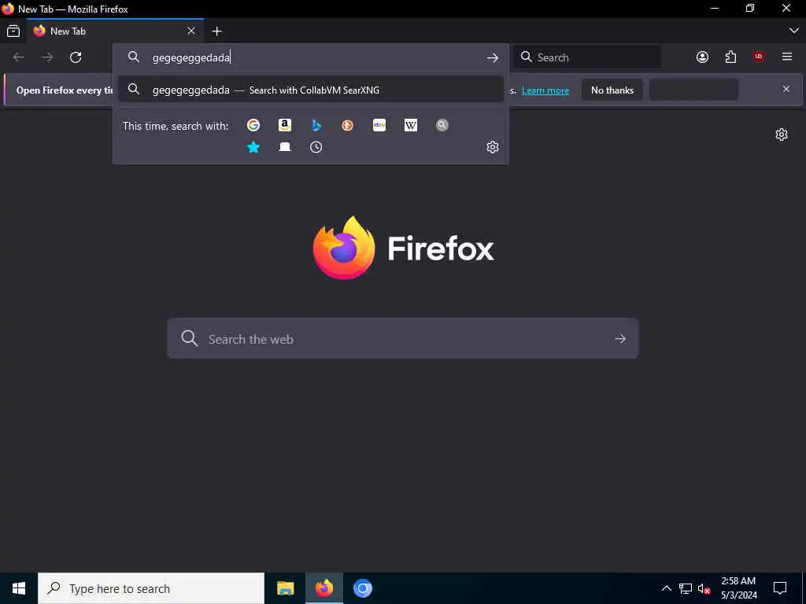The width and height of the screenshot is (806, 604).
Task: Open uBlock Origin extension
Action: pos(759,57)
